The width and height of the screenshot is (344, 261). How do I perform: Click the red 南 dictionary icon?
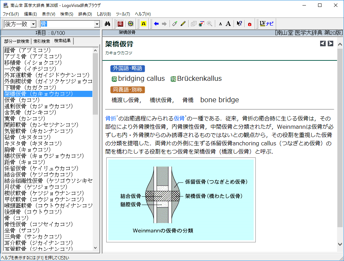[x=120, y=24]
